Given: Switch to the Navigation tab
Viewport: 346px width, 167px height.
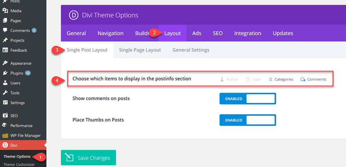Looking at the screenshot, I should (x=110, y=33).
